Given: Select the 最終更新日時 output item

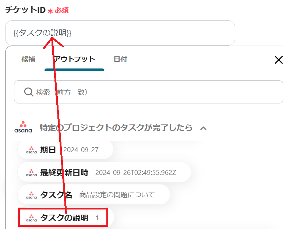Looking at the screenshot, I should tap(104, 172).
